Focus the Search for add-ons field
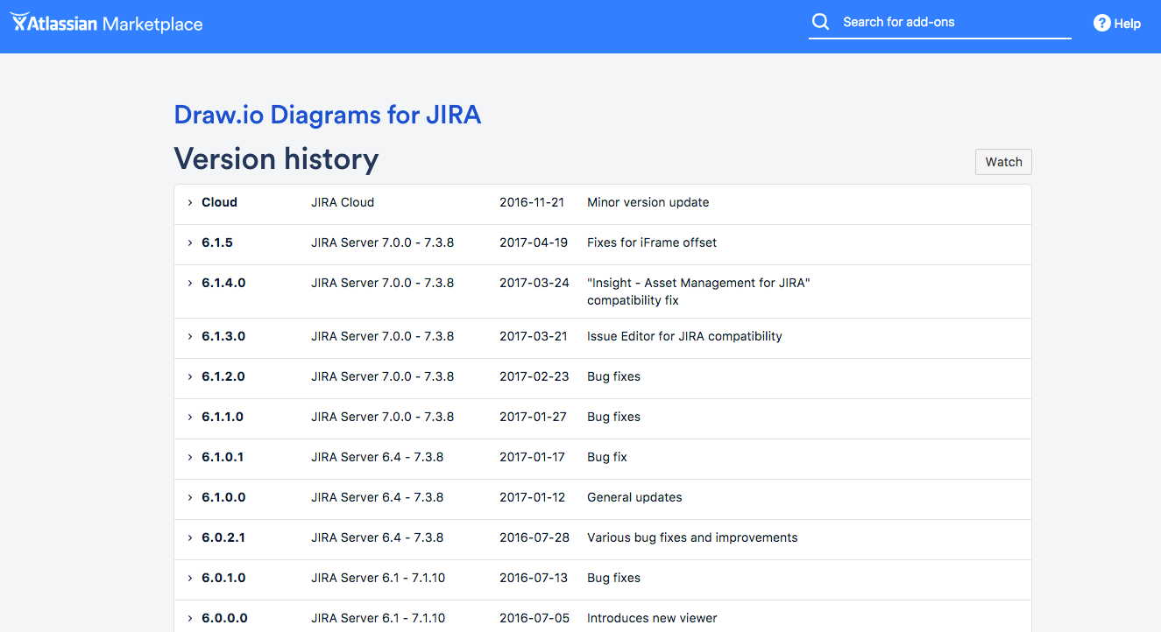This screenshot has width=1161, height=632. point(951,22)
